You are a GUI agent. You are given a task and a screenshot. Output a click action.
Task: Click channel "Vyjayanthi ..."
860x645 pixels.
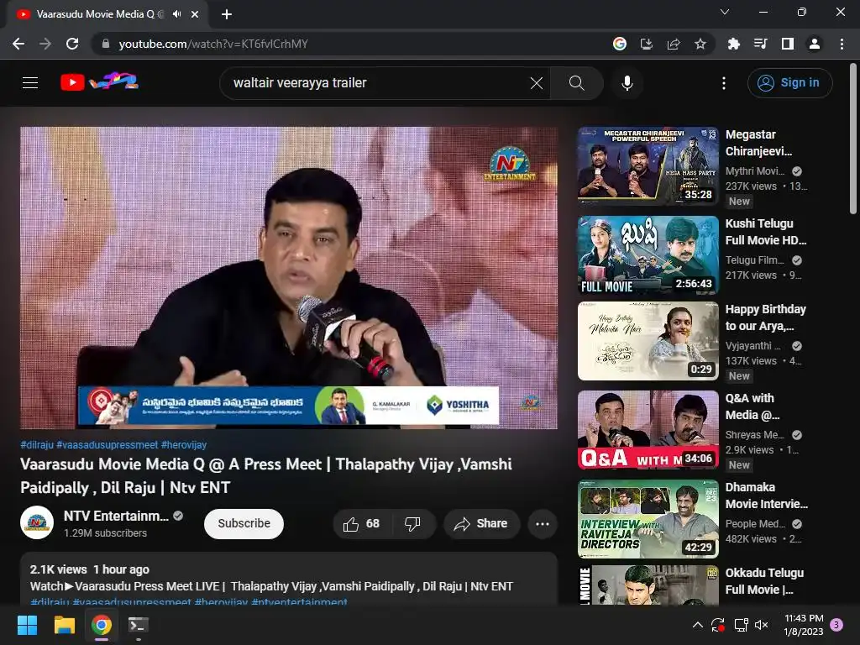752,345
